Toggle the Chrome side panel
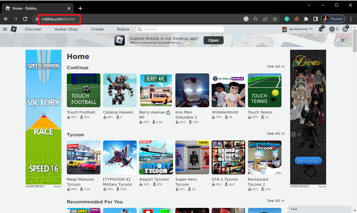 point(315,19)
